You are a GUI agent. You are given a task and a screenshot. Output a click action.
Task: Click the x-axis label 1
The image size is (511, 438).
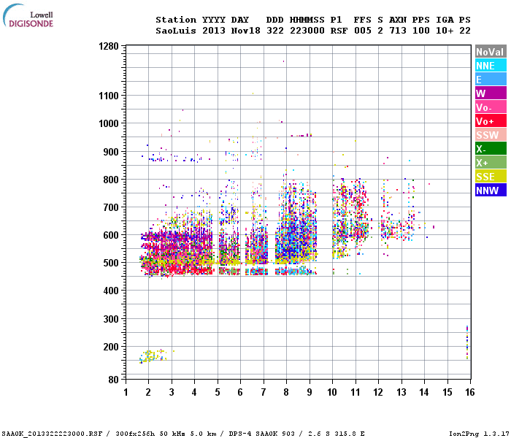tap(126, 392)
